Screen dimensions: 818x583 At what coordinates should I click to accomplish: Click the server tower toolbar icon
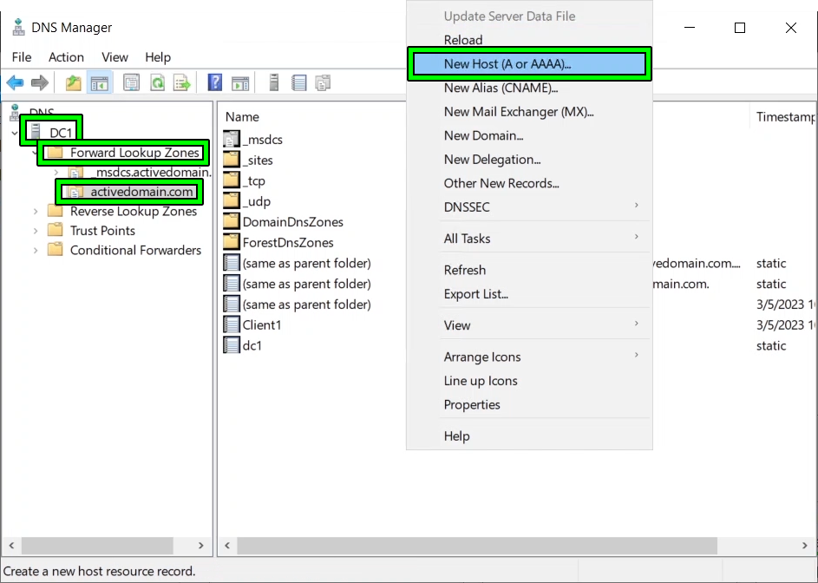coord(274,82)
